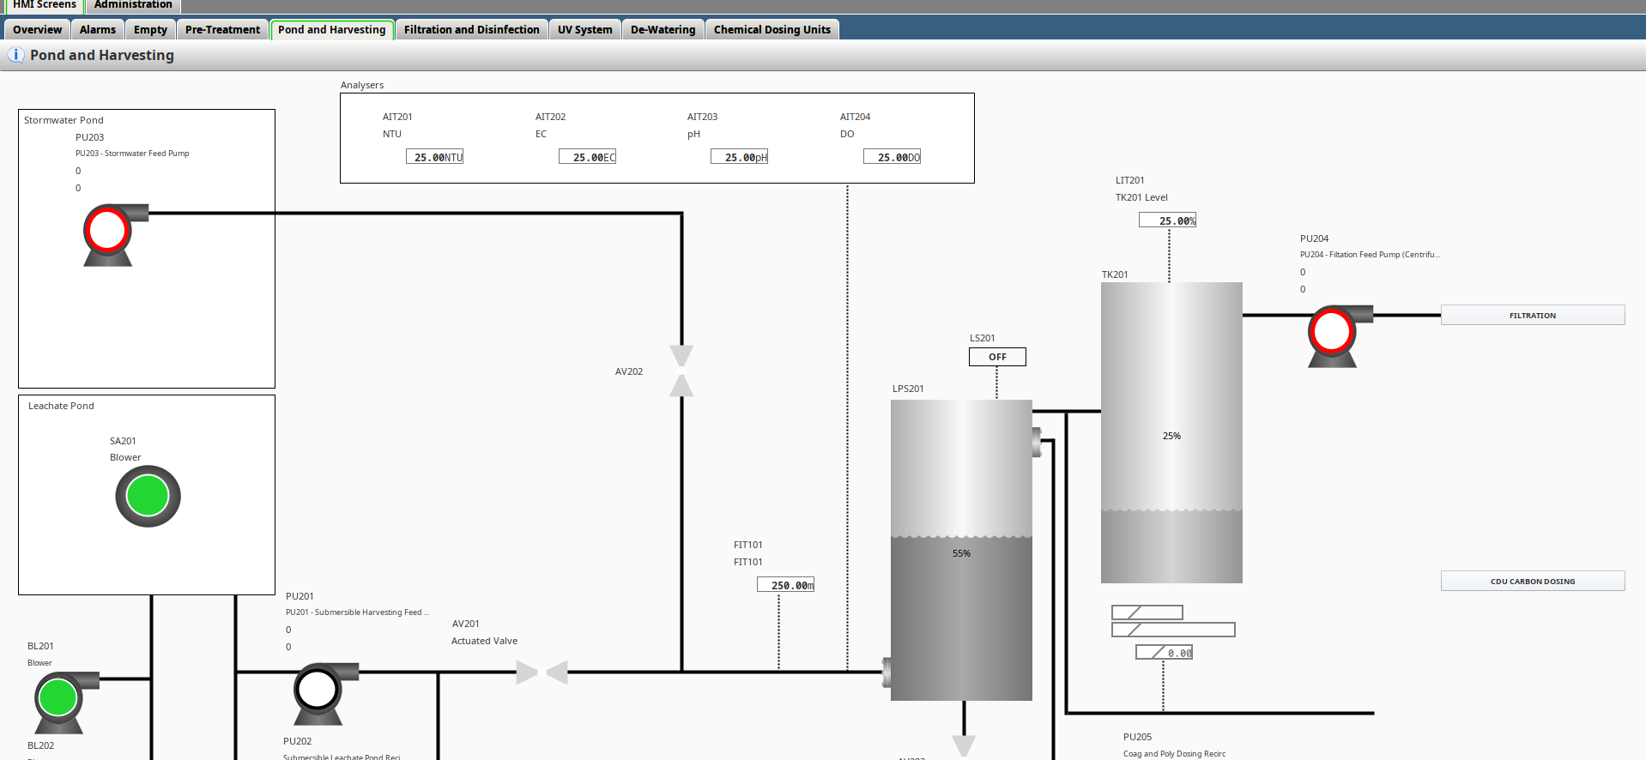Select the AIT202 EC value field
1646x760 pixels.
[x=587, y=156]
